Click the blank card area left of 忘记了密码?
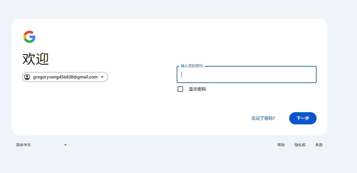Image resolution: width=357 pixels, height=173 pixels. [182, 118]
